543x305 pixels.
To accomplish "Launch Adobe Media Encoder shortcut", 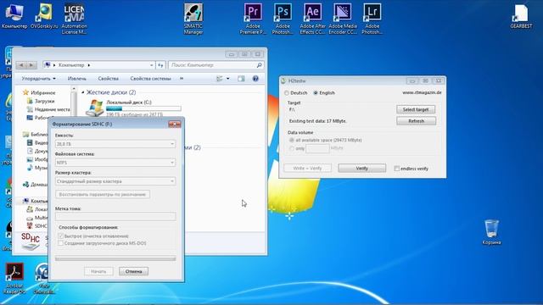I will click(343, 19).
